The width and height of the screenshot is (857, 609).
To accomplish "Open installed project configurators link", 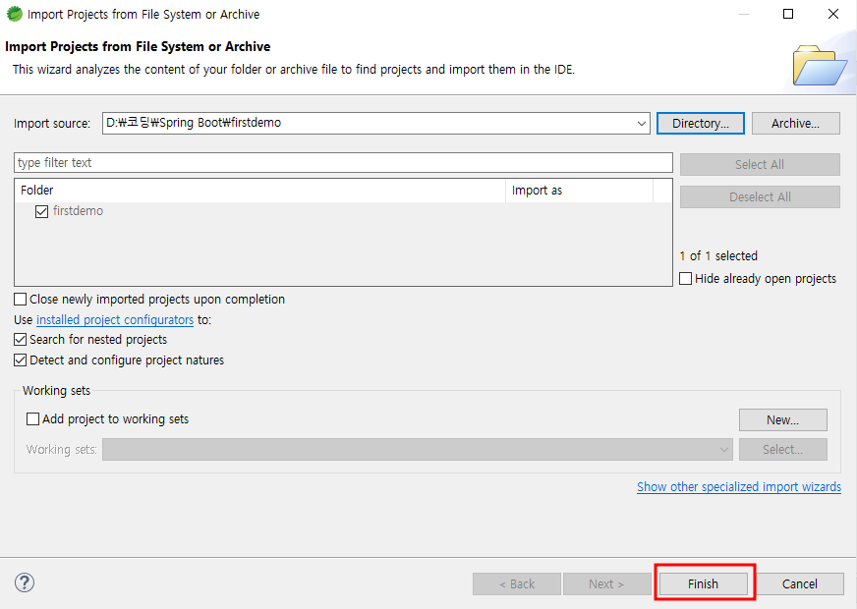I will 115,319.
